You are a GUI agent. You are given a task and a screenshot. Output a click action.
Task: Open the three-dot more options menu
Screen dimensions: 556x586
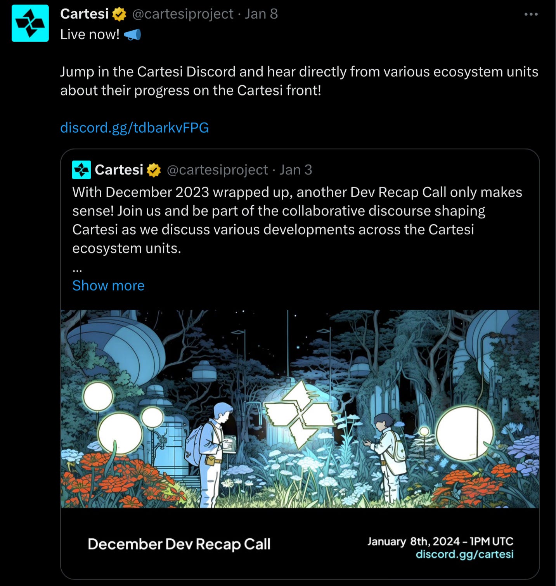(x=531, y=14)
